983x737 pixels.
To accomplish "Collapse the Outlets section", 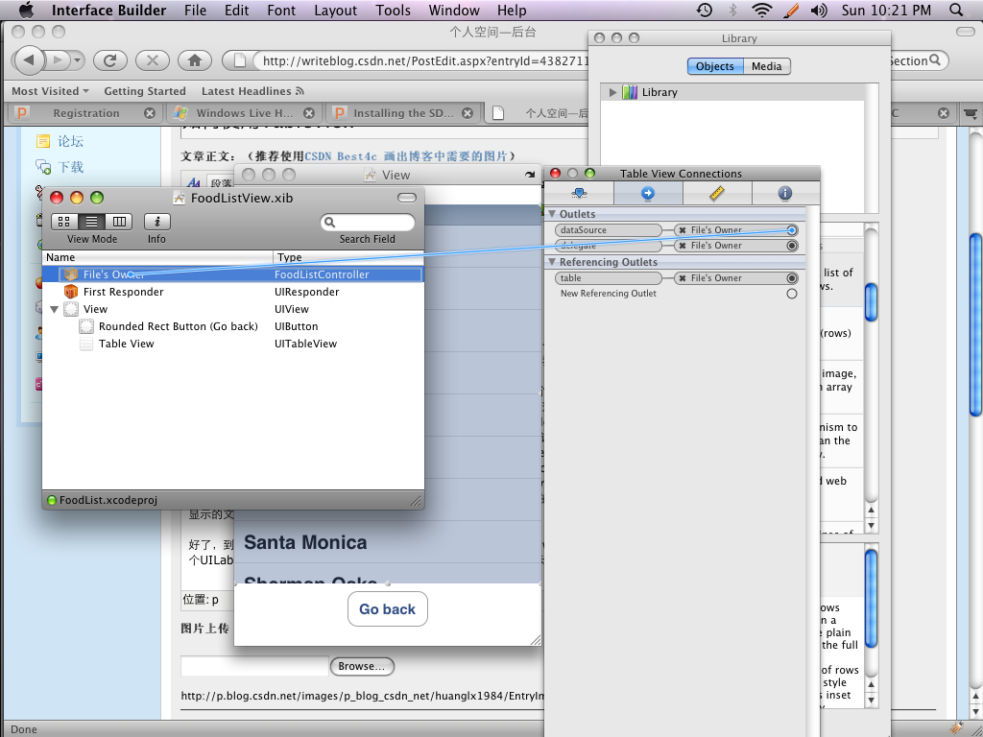I will (552, 214).
